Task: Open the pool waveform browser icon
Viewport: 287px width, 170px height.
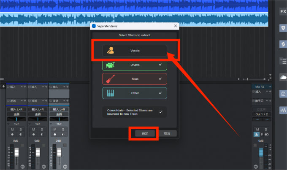Action: coord(283,110)
